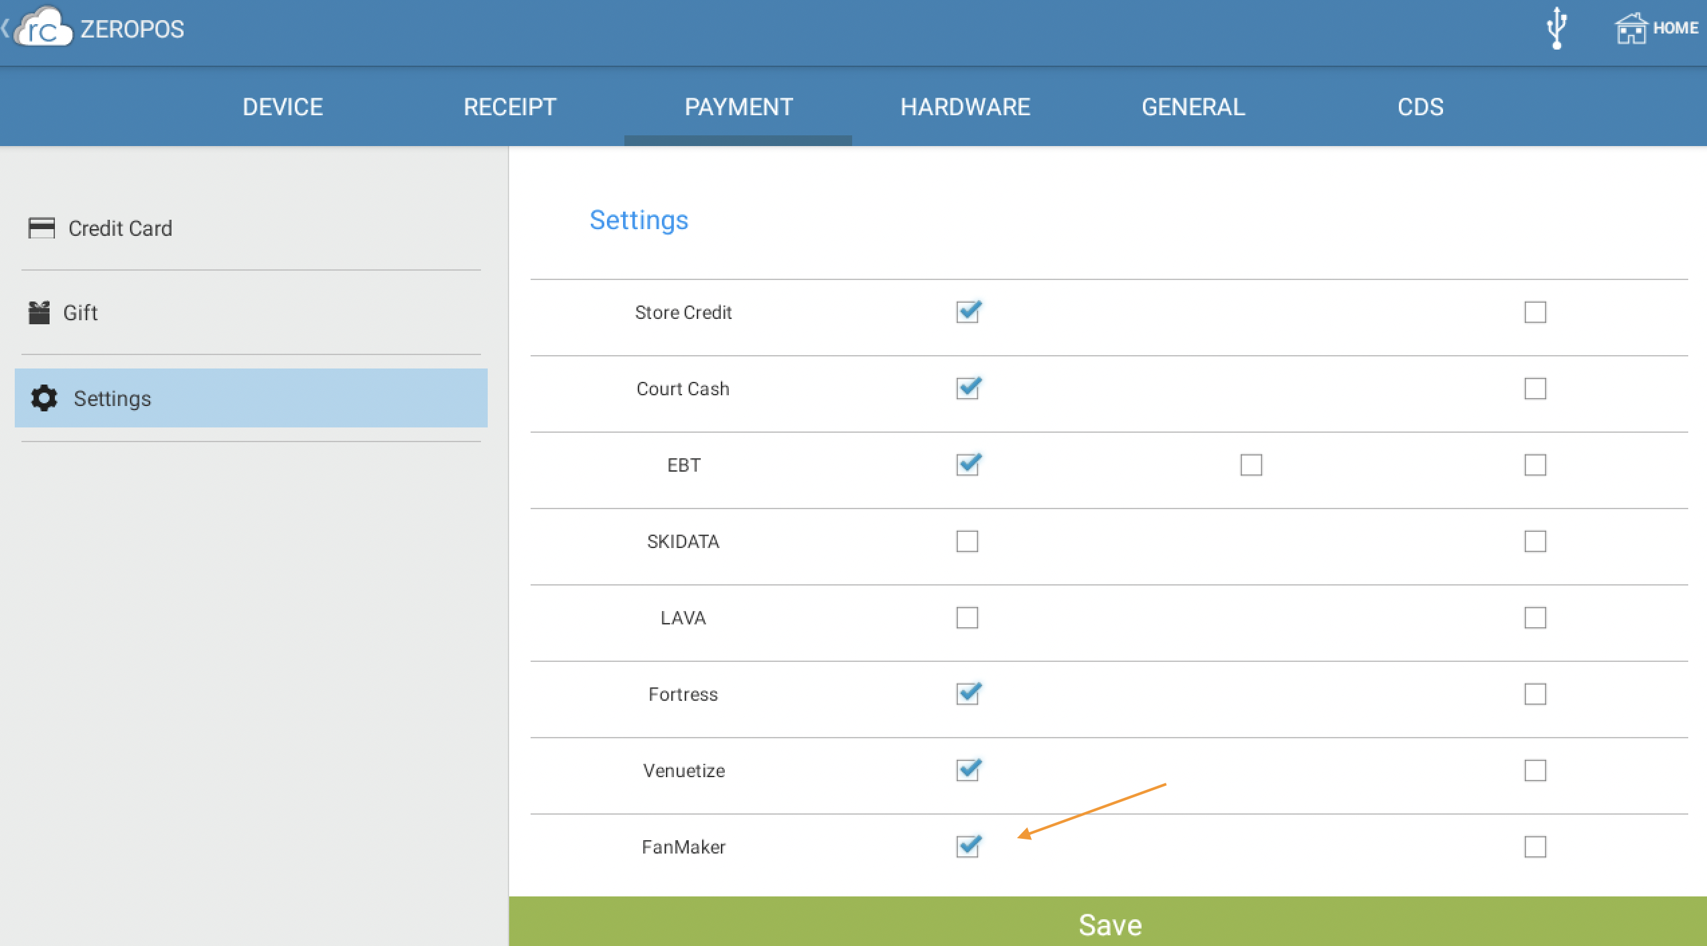1707x946 pixels.
Task: Uncheck the Venuetize first checkbox
Action: coord(967,770)
